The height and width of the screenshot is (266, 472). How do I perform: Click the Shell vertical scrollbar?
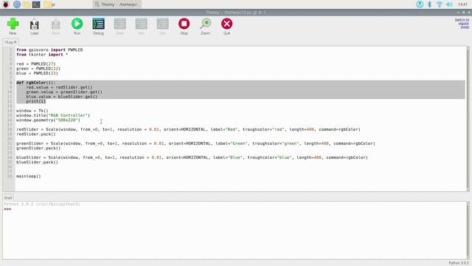coord(468,231)
